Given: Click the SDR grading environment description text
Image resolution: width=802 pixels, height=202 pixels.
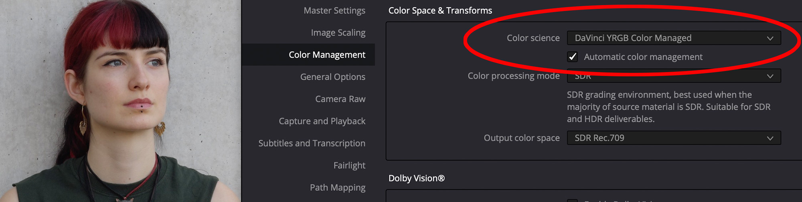Looking at the screenshot, I should tap(668, 107).
